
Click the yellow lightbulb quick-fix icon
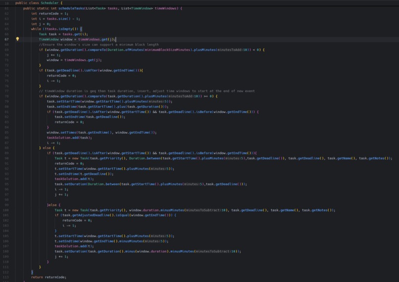pos(17,39)
